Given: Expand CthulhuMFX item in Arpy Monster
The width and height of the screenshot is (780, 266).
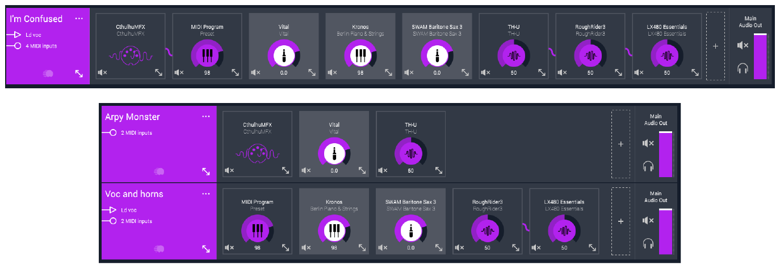Looking at the screenshot, I should (x=286, y=170).
